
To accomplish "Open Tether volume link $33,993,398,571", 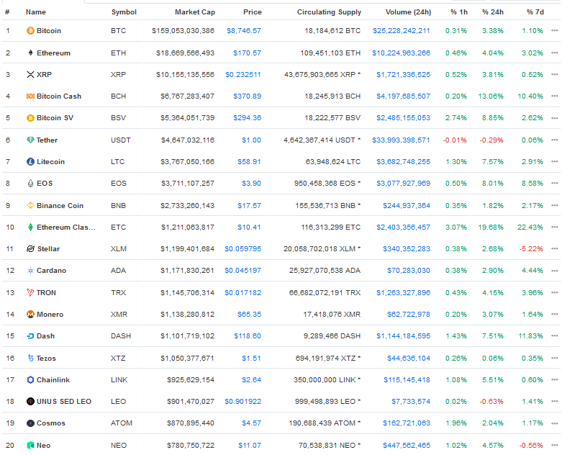I will [401, 140].
